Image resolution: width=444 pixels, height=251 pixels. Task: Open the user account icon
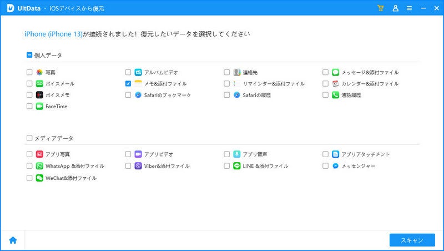pos(396,8)
